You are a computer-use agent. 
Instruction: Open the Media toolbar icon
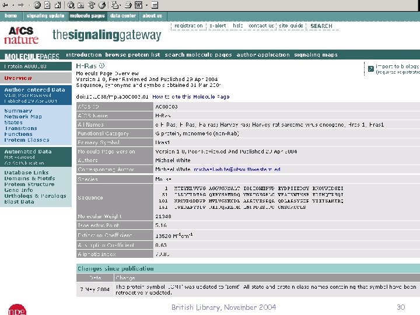(x=92, y=5)
